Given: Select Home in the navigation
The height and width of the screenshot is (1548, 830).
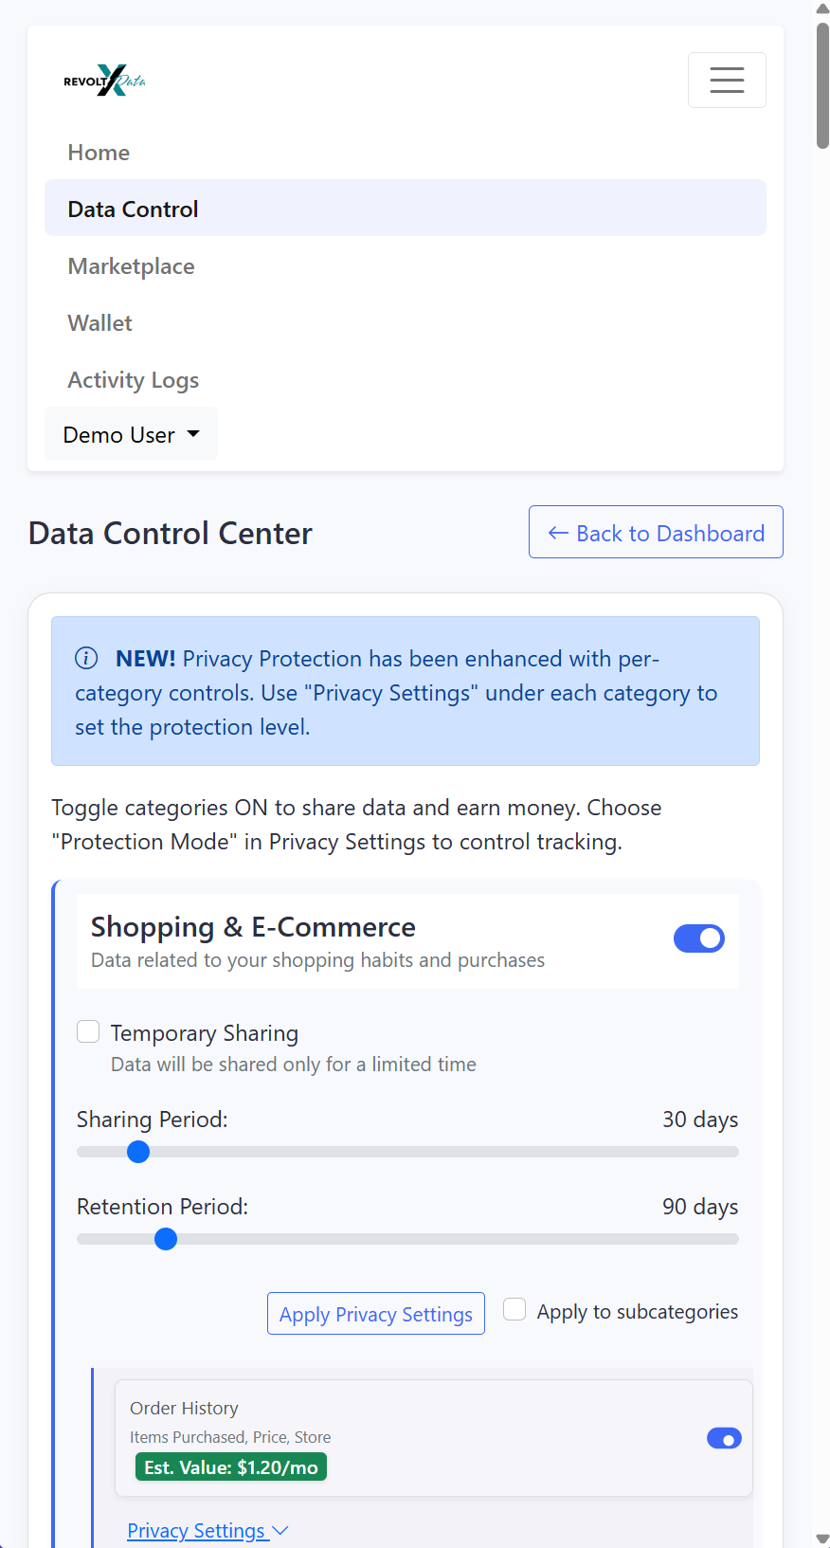Looking at the screenshot, I should point(98,152).
